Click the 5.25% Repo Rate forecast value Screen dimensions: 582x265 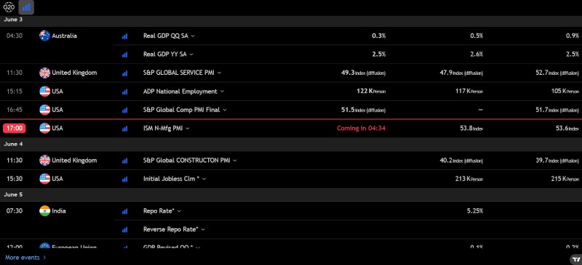coord(475,211)
